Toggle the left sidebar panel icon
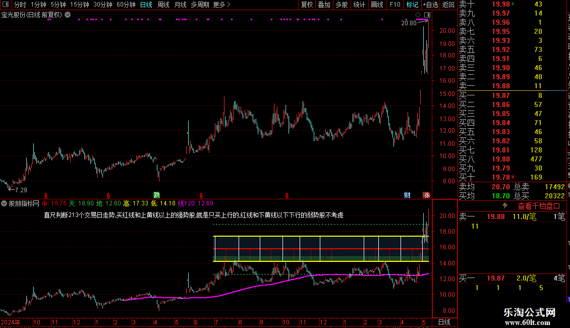570x328 pixels. click(6, 5)
